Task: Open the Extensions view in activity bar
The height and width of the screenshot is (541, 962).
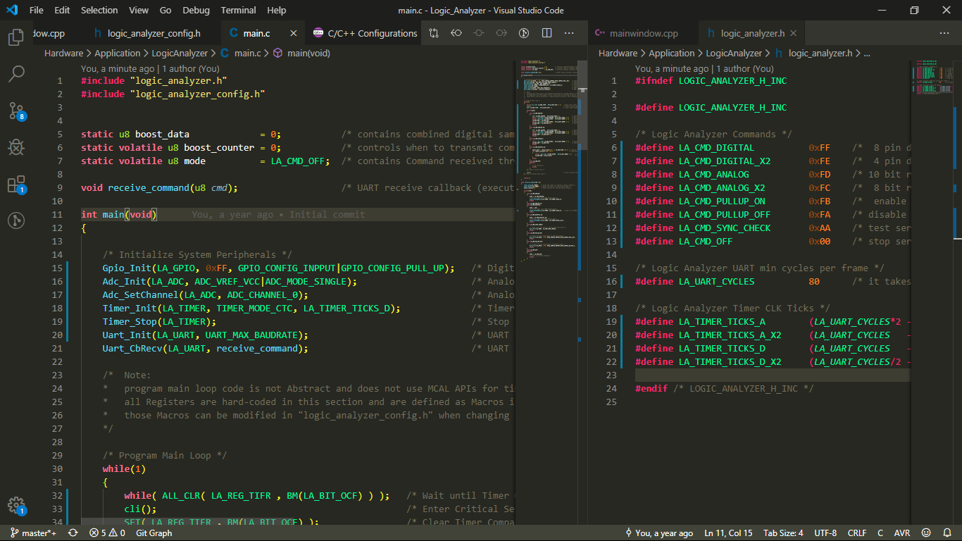Action: click(15, 185)
